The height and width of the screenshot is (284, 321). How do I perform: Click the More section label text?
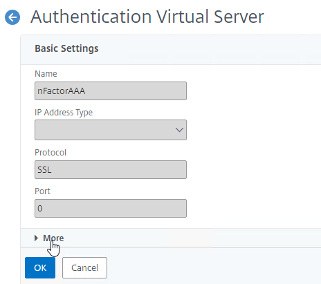click(53, 238)
